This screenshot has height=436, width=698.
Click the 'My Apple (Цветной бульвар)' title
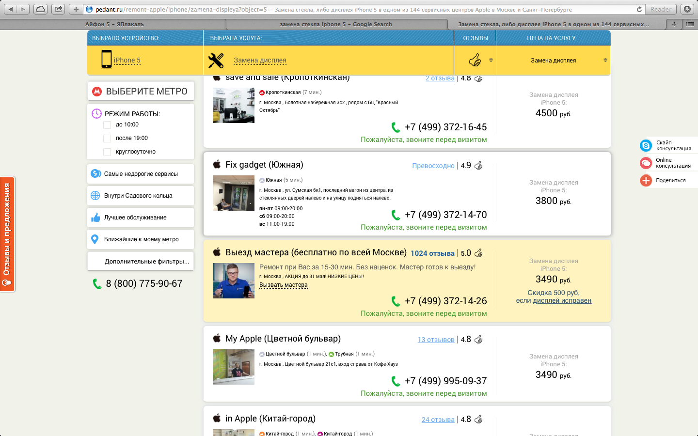283,339
